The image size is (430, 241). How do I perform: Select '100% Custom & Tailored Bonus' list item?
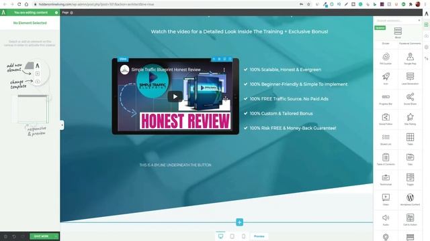281,113
